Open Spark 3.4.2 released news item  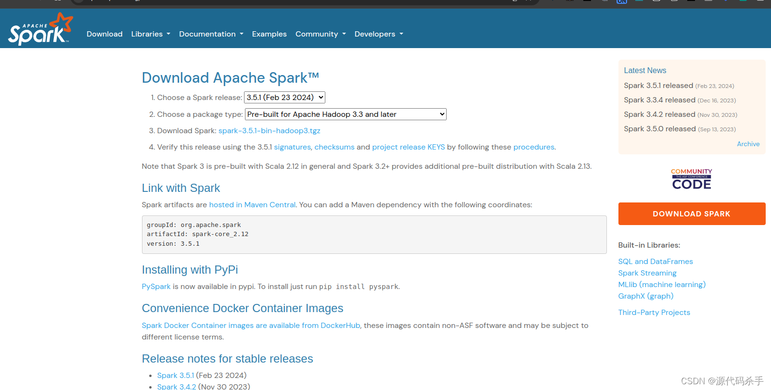click(x=660, y=114)
